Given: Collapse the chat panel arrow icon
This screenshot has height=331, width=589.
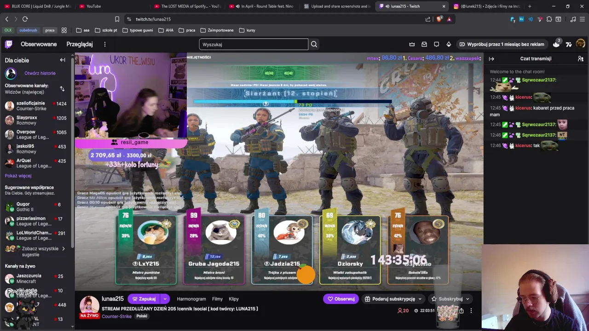Looking at the screenshot, I should coord(491,58).
